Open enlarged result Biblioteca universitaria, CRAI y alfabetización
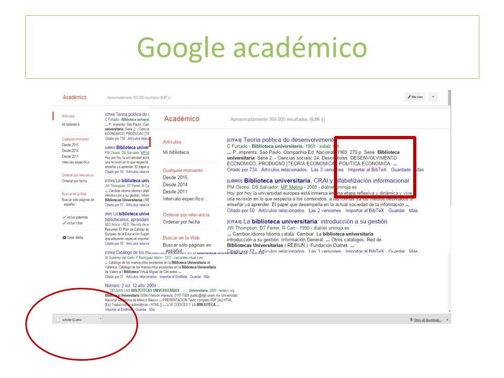This screenshot has height=378, width=504. 326,181
